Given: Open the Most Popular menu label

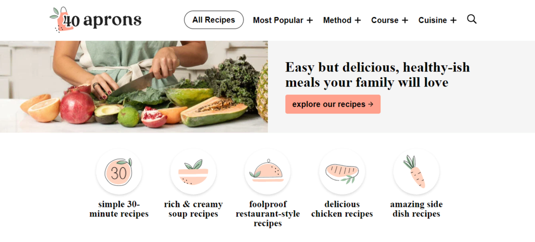Looking at the screenshot, I should tap(278, 20).
